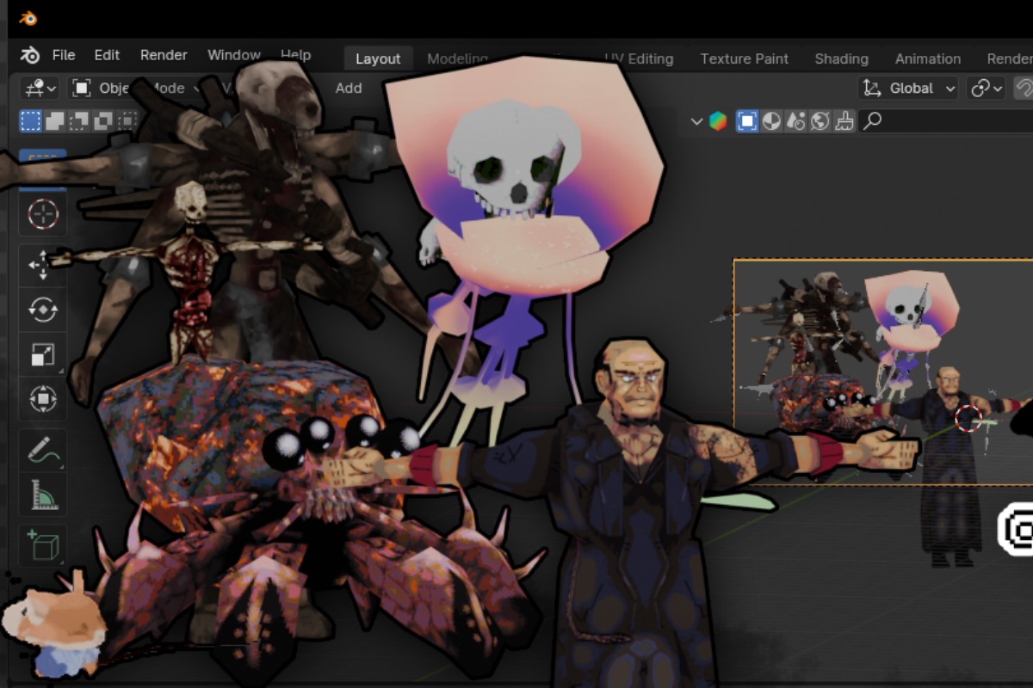The height and width of the screenshot is (688, 1033).
Task: Choose the subtract selection mode icon
Action: tap(79, 121)
